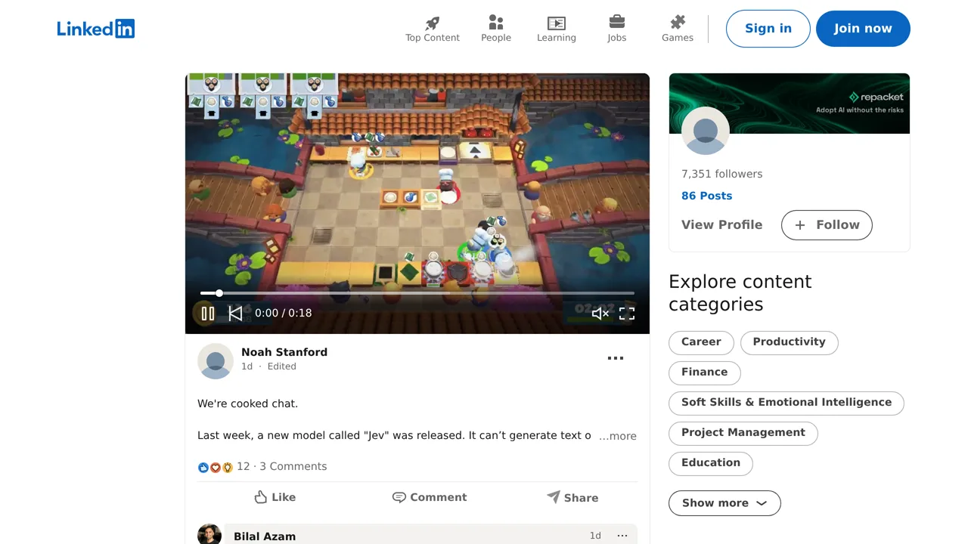Click the Join now button

(863, 29)
